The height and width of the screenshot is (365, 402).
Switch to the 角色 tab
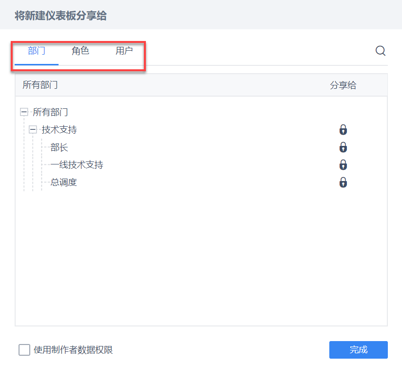80,51
